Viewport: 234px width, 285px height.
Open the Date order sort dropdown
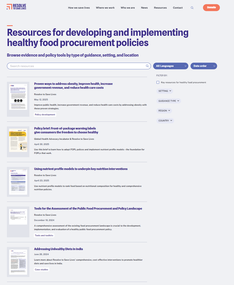[x=204, y=66]
